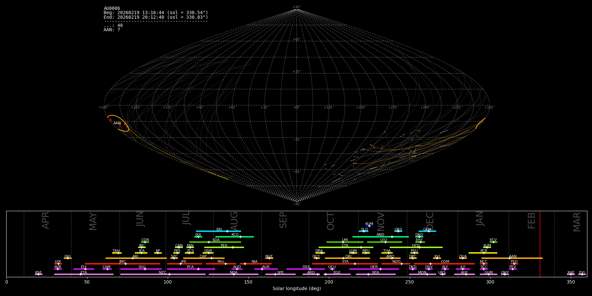592x296 pixels.
Task: Select the HVI shower label
Action: point(67,257)
